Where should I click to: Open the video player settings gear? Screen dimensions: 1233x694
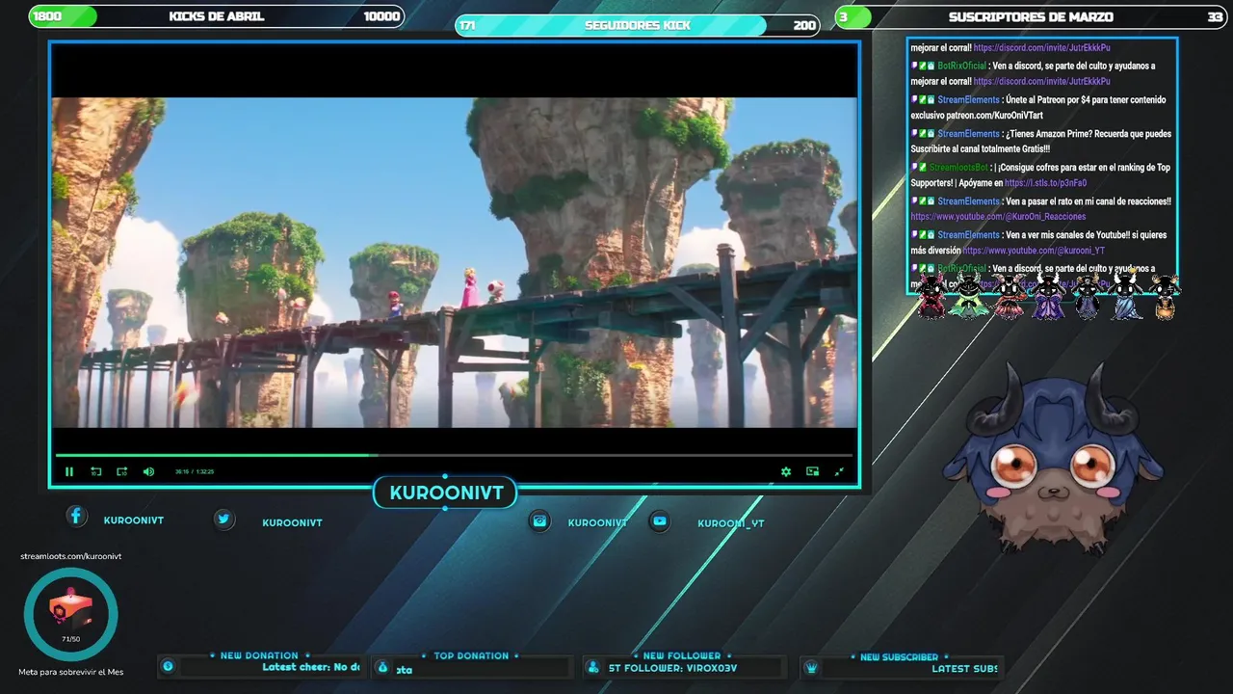(x=786, y=471)
